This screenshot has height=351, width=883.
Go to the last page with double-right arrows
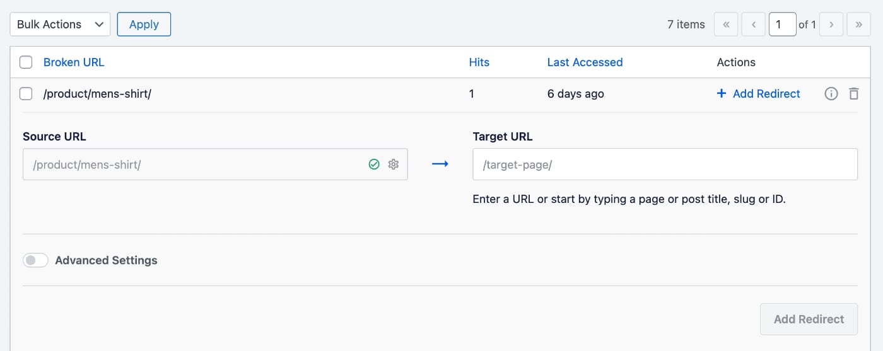pos(858,25)
